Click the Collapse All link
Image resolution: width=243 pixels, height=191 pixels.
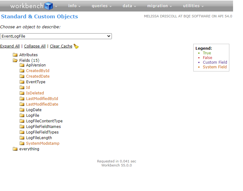click(x=35, y=46)
